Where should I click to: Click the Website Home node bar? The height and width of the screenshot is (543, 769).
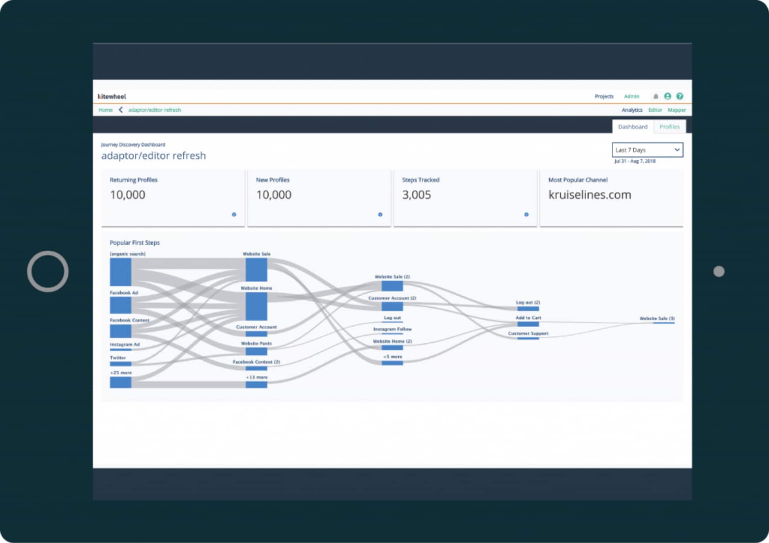tap(256, 306)
